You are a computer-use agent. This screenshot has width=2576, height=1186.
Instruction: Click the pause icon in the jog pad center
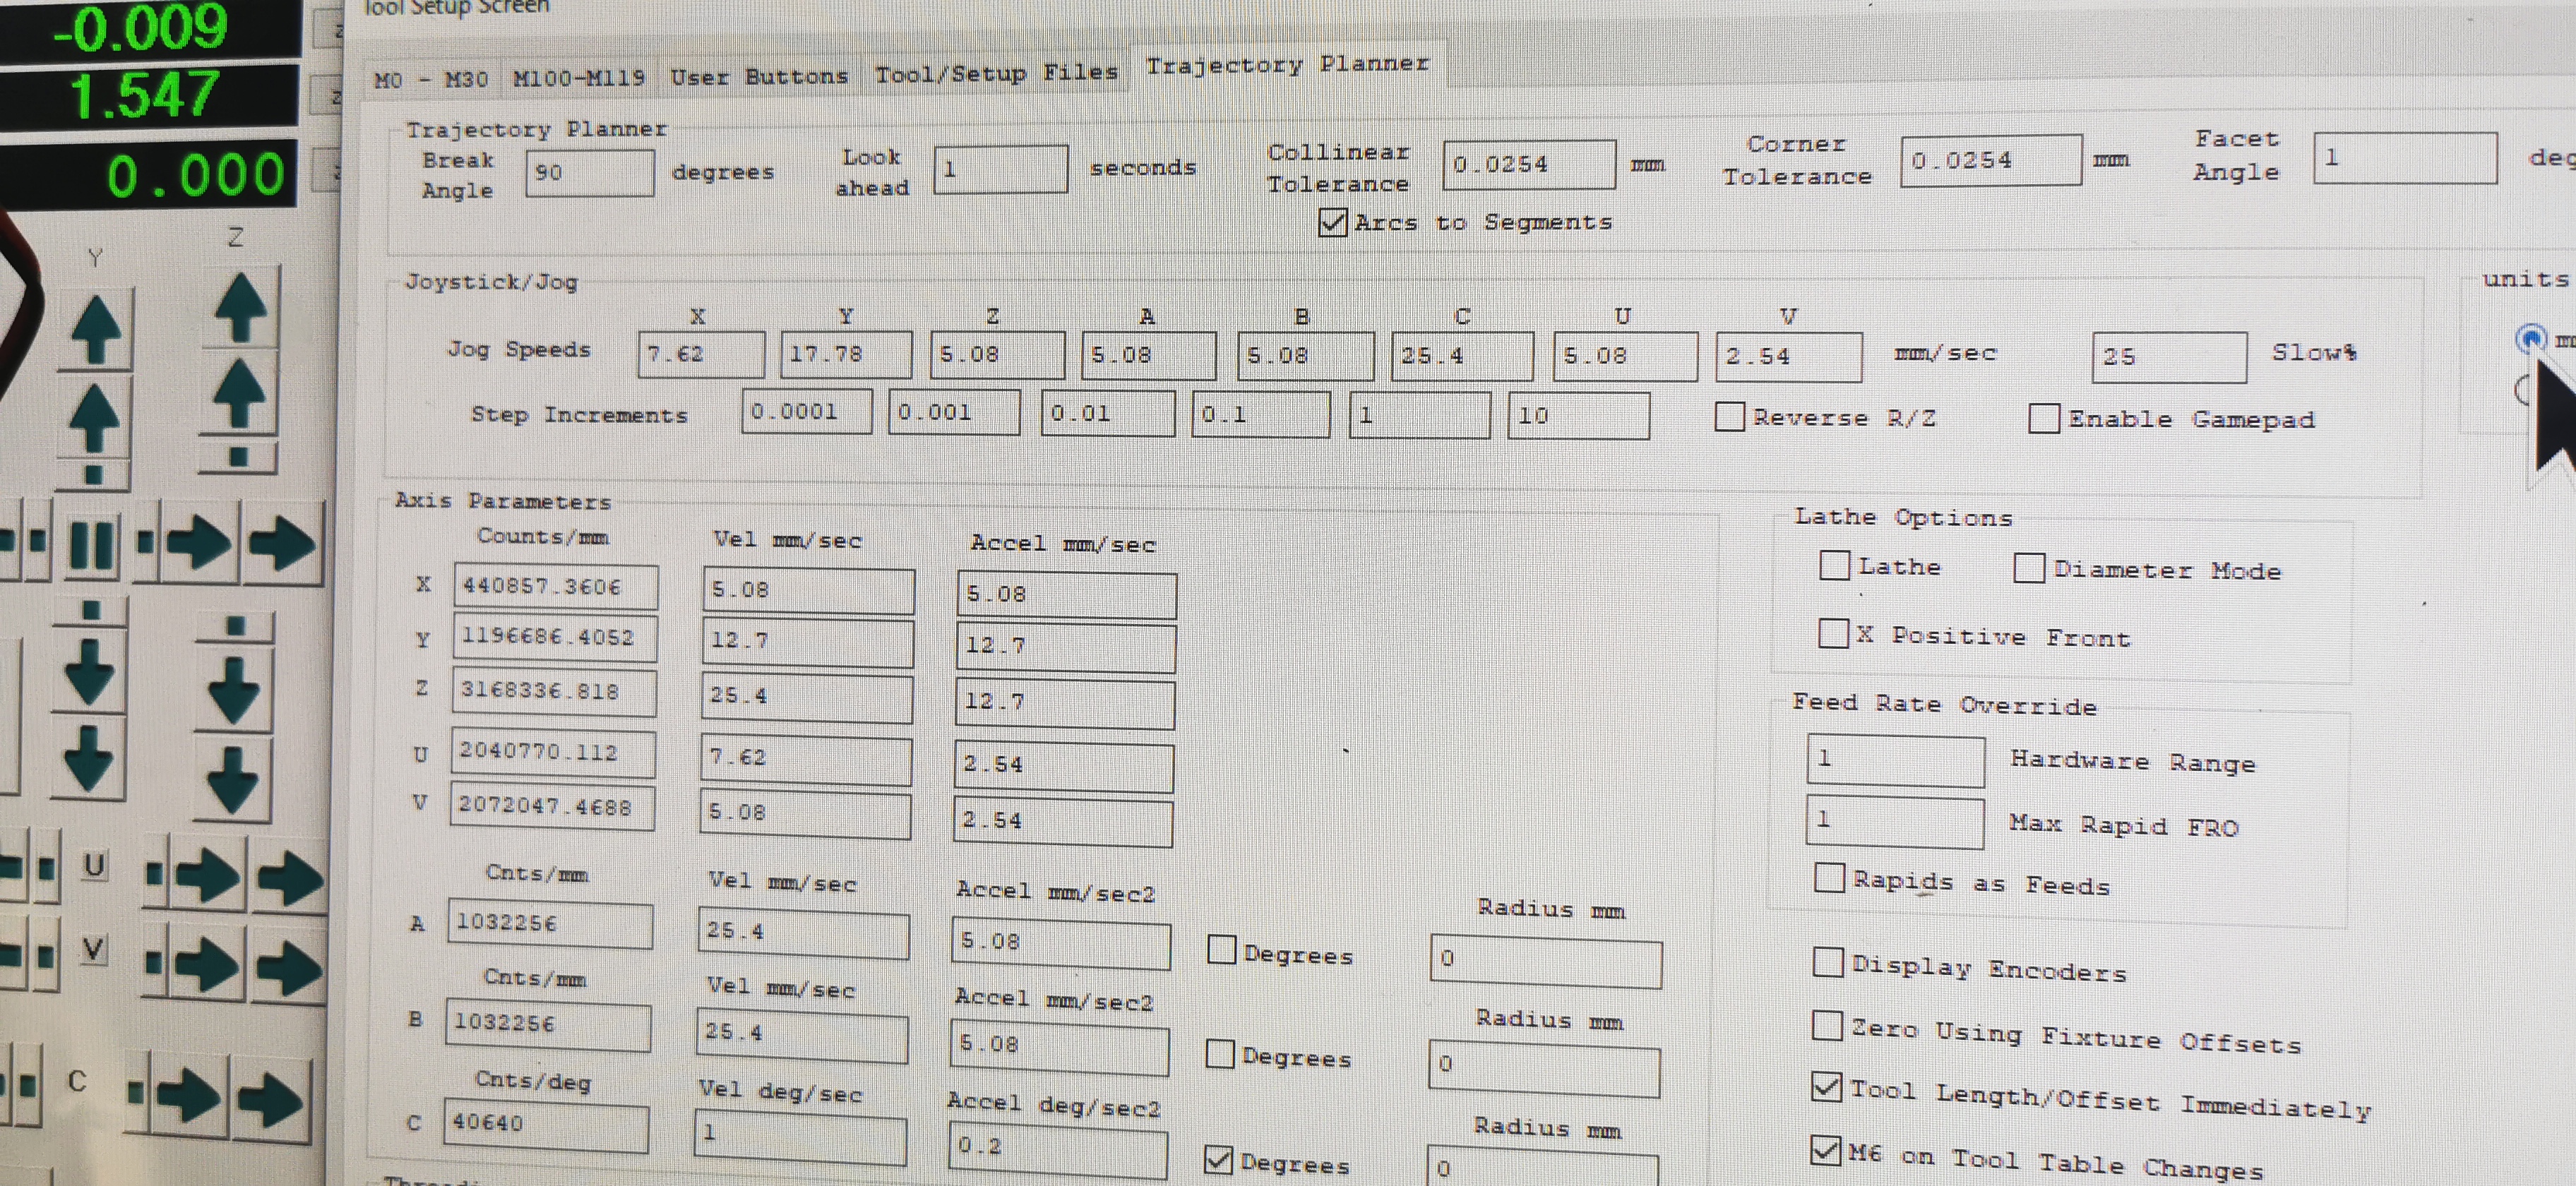click(x=92, y=545)
